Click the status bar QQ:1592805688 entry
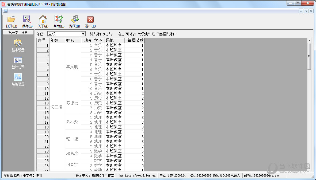The image size is (316, 180). click(215, 175)
